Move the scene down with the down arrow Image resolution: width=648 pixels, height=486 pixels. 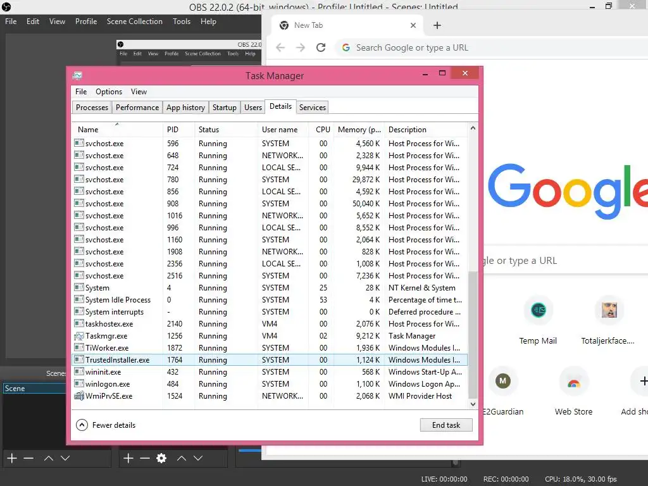coord(65,458)
